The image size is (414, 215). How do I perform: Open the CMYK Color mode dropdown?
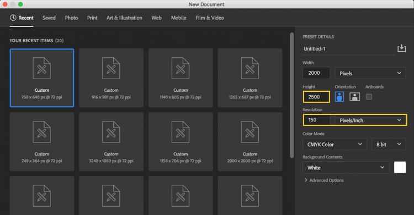click(x=335, y=144)
